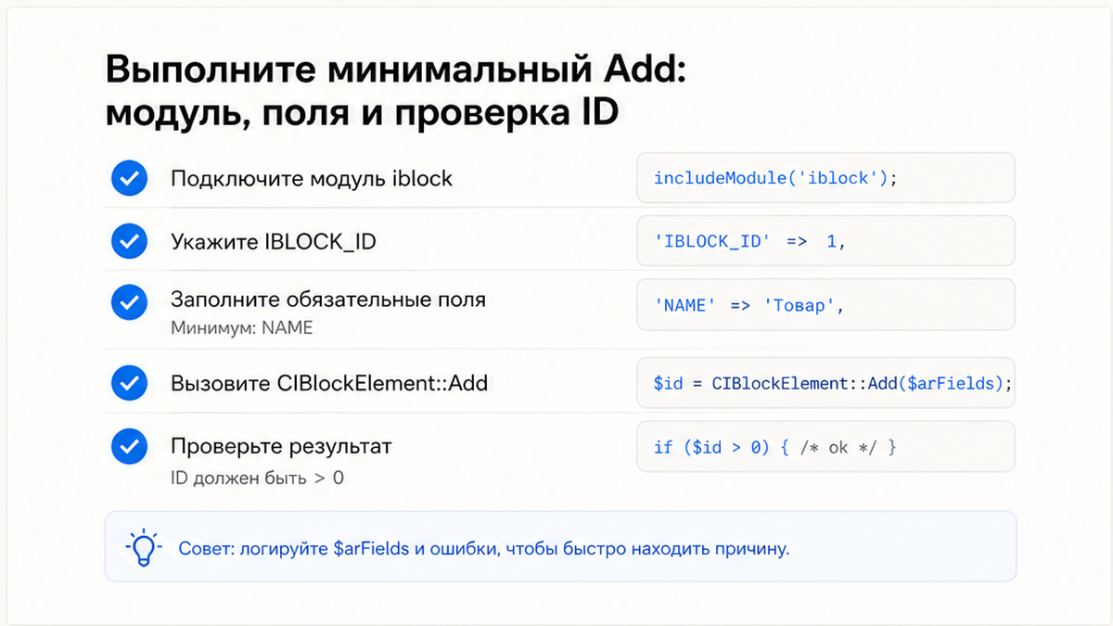Screen dimensions: 1113x626
Task: Click the text "Вызовите CIBlockElement::Add"
Action: 329,382
